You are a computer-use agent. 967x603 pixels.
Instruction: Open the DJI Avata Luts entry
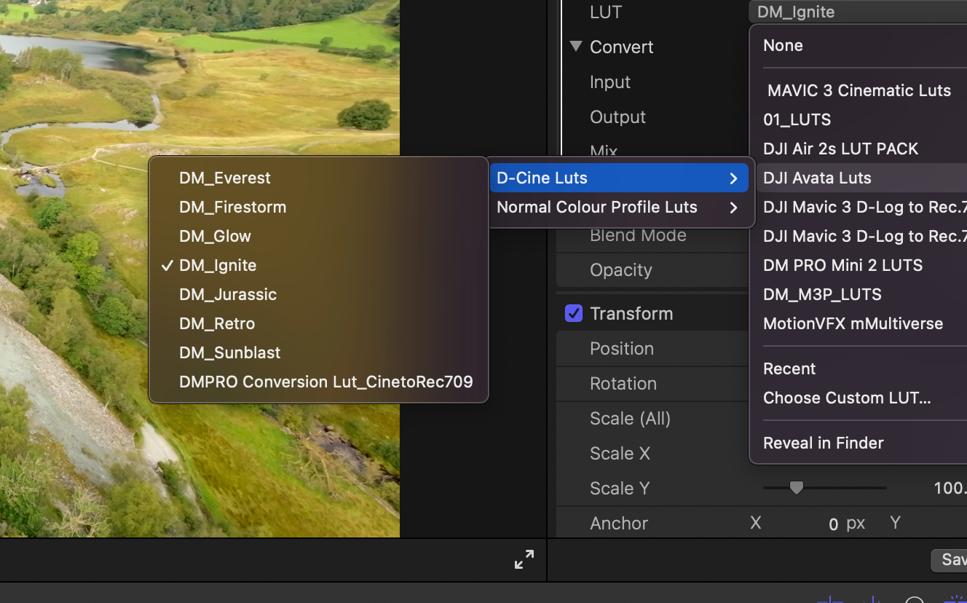pos(862,178)
